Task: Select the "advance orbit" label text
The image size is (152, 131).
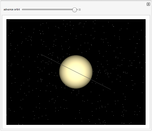Action: (x=12, y=9)
